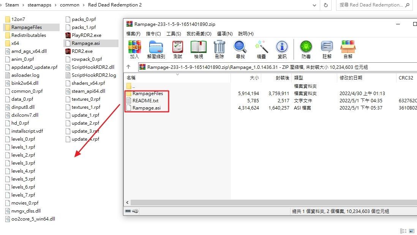Click the Red Dead Redemption 2 breadcrumb

pyautogui.click(x=115, y=5)
